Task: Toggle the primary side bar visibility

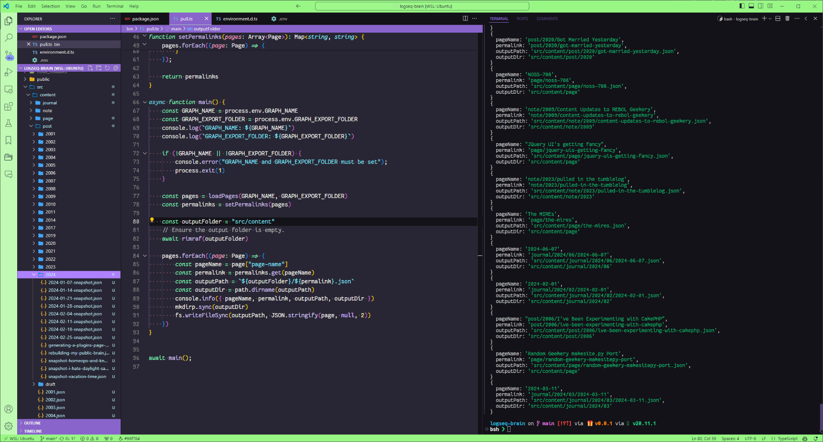Action: point(742,6)
